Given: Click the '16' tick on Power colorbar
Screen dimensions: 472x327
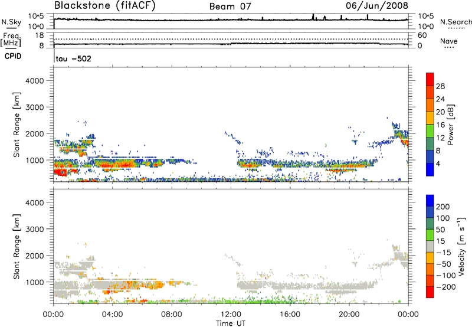Looking at the screenshot, I should point(440,125).
